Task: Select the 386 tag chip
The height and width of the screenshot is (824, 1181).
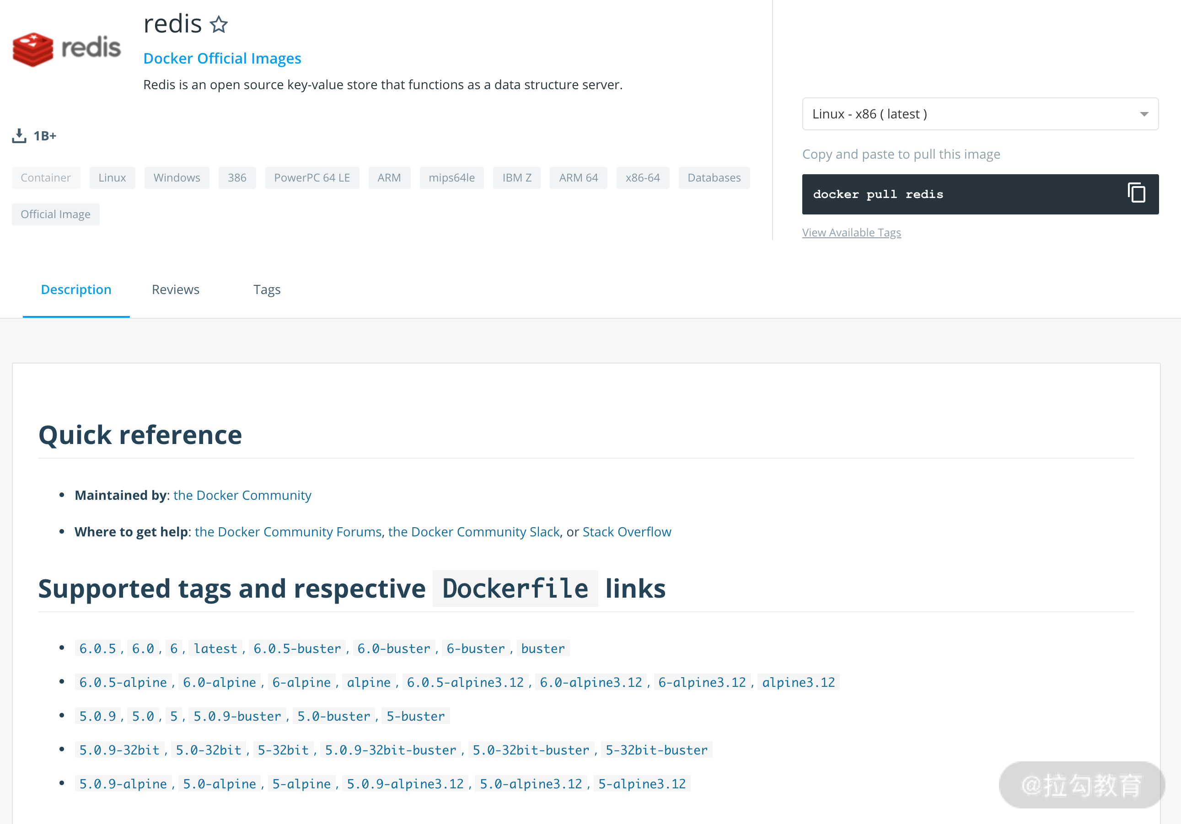Action: tap(237, 177)
